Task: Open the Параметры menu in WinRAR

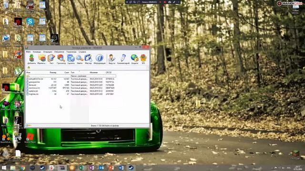Action: click(x=71, y=52)
